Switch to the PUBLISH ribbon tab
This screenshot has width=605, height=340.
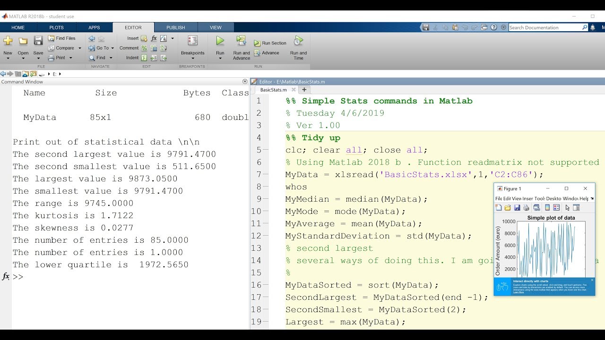click(176, 27)
